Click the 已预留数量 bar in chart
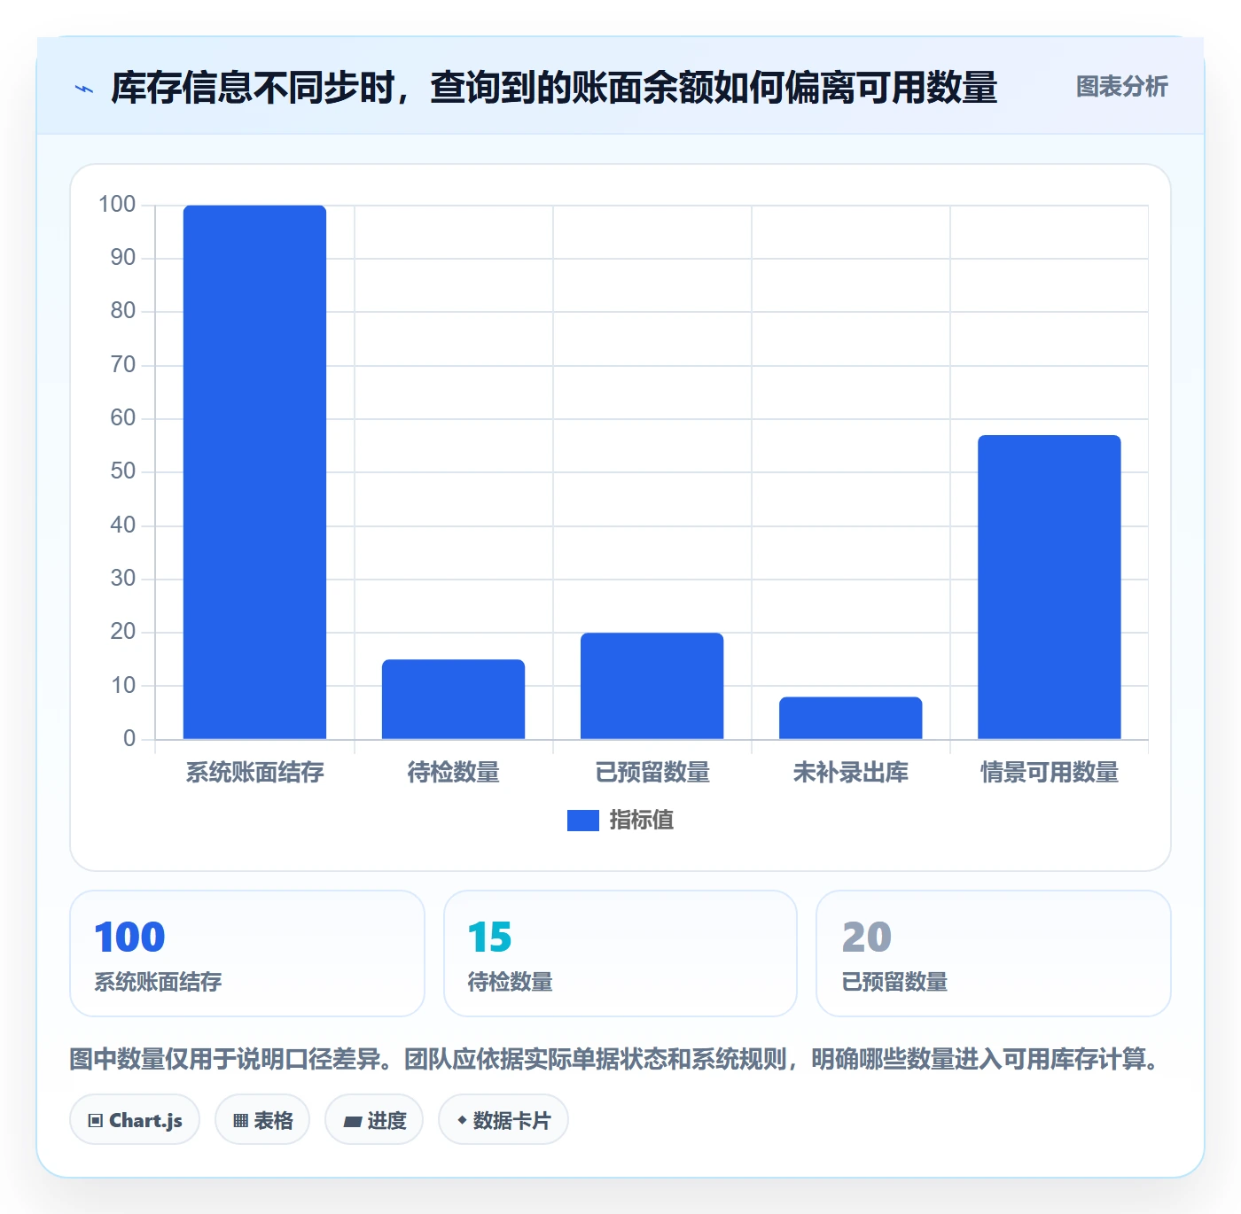 652,685
